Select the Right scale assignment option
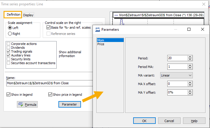 (10, 34)
